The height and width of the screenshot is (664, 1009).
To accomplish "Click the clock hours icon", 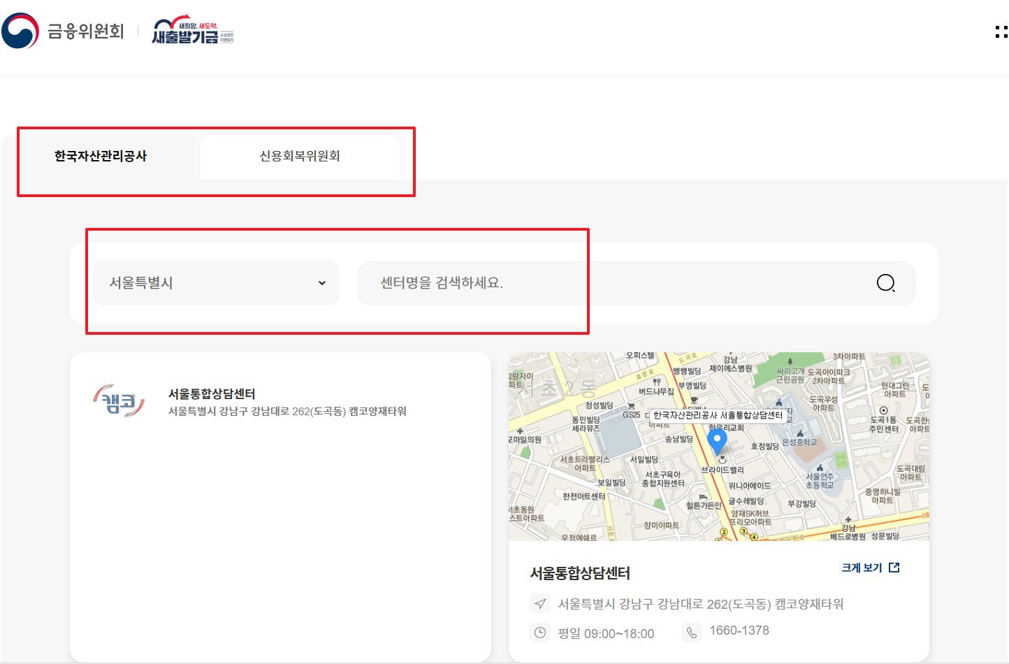I will [x=540, y=633].
